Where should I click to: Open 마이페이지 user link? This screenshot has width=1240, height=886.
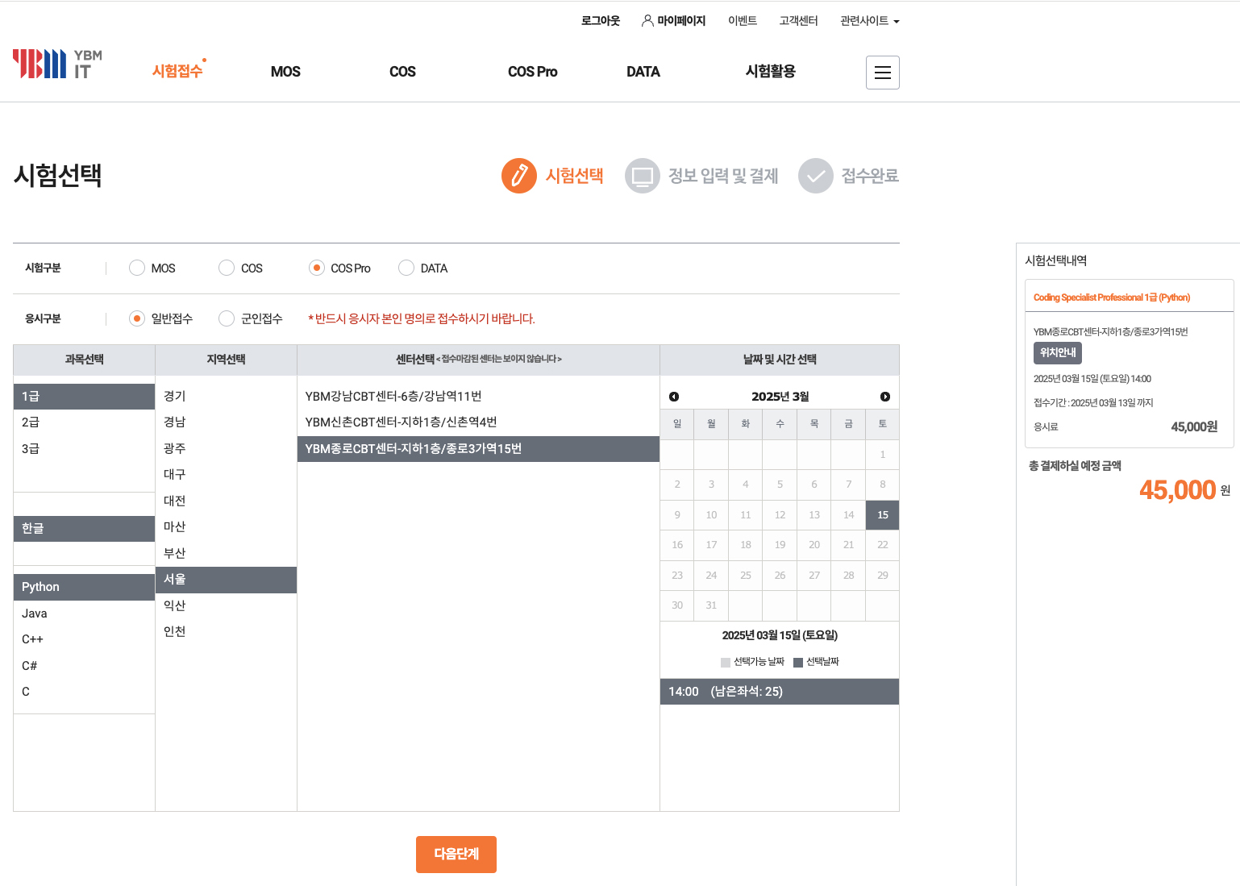tap(673, 21)
